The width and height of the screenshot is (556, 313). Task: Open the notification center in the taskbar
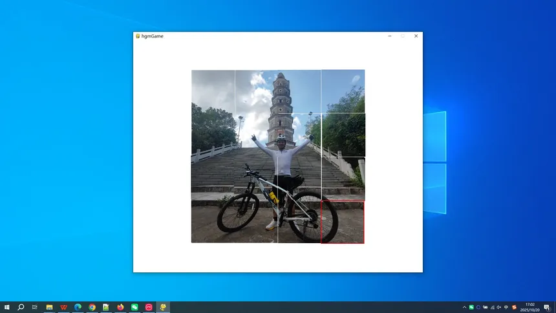coord(546,307)
